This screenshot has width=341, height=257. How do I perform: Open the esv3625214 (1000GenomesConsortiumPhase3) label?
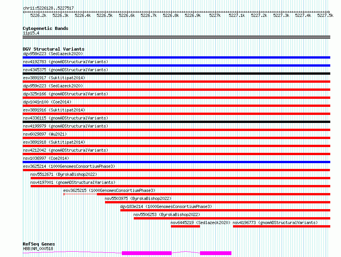click(69, 166)
